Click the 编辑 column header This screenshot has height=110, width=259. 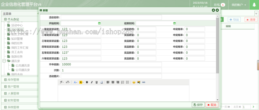pos(228,26)
